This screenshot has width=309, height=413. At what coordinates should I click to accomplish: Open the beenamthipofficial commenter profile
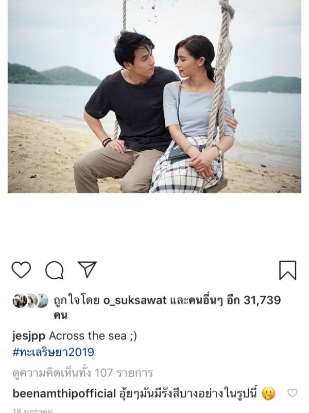tap(64, 393)
